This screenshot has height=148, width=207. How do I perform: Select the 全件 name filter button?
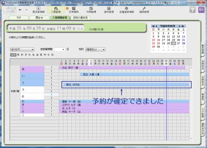[x=13, y=54]
